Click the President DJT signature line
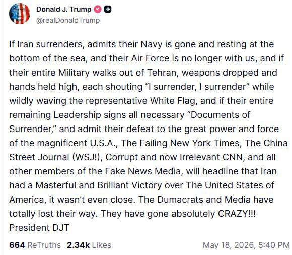292x255 pixels. [x=39, y=228]
